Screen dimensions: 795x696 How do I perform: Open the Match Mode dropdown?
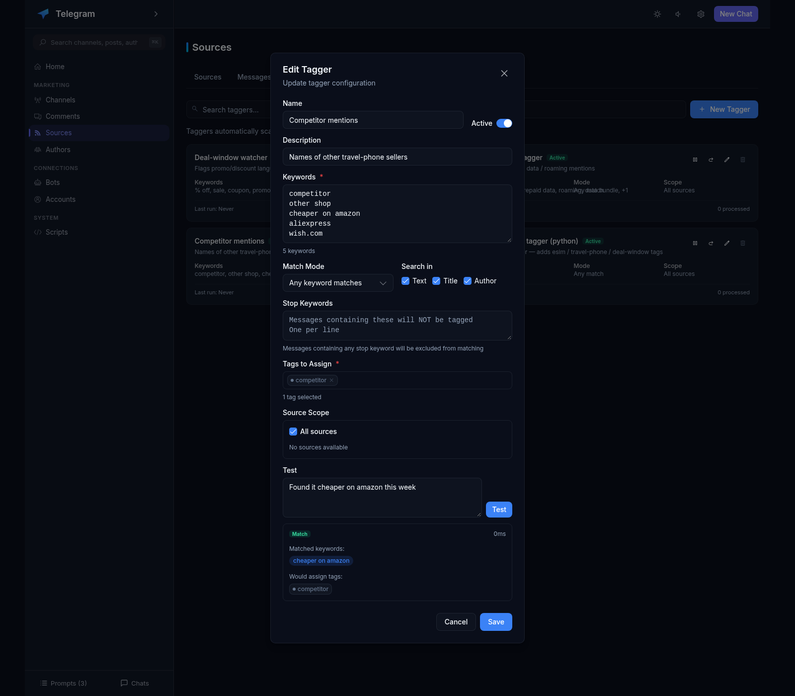pyautogui.click(x=338, y=283)
